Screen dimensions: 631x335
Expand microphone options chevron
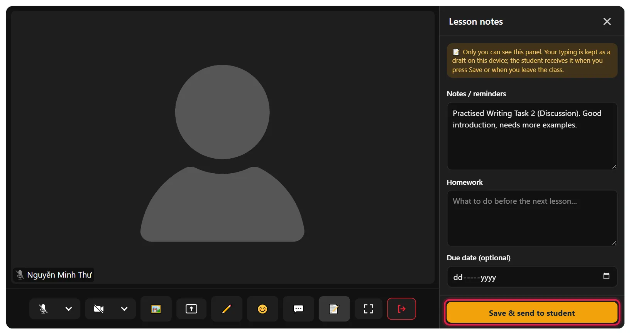point(69,309)
